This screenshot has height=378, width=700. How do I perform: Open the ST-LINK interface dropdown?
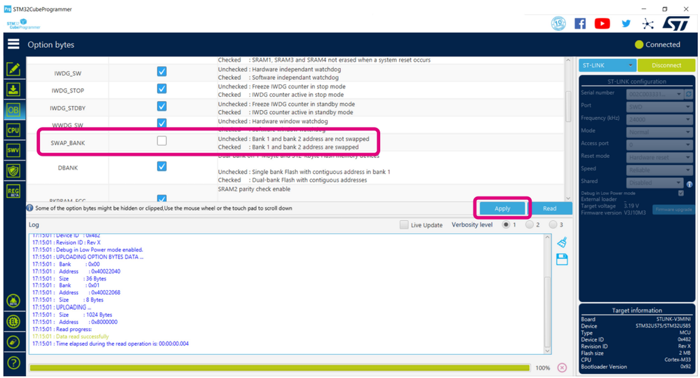click(607, 65)
